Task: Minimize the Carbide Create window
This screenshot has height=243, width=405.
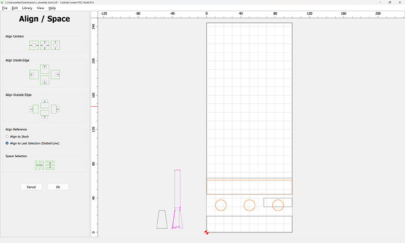Action: pyautogui.click(x=380, y=2)
